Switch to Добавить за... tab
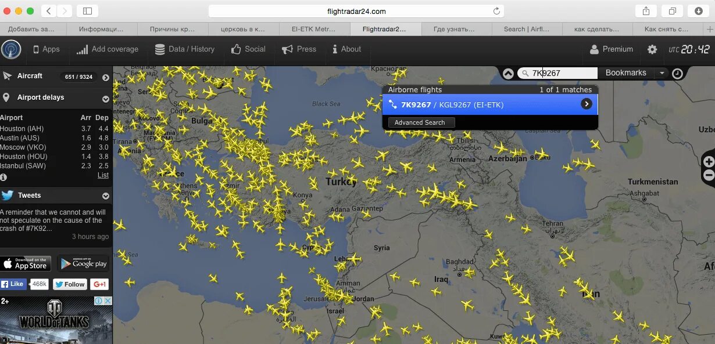 (33, 28)
